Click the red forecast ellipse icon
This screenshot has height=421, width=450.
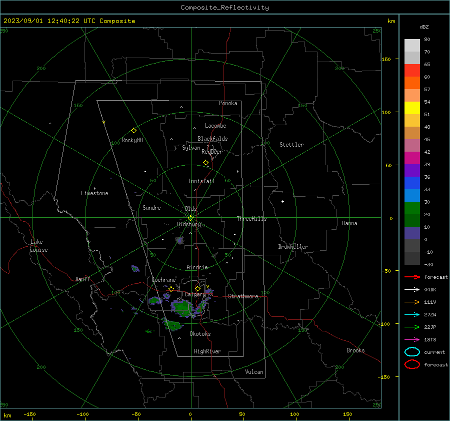pyautogui.click(x=412, y=364)
